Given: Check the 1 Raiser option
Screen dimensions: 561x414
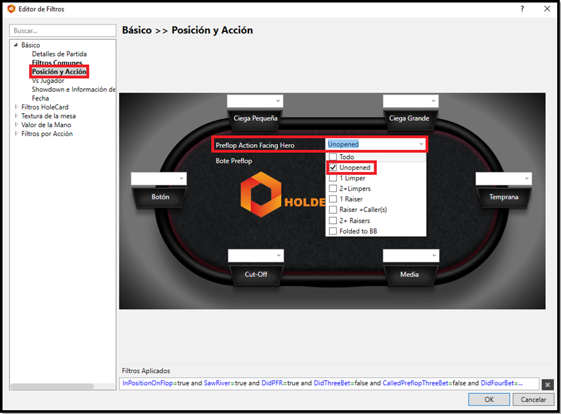Looking at the screenshot, I should tap(333, 199).
